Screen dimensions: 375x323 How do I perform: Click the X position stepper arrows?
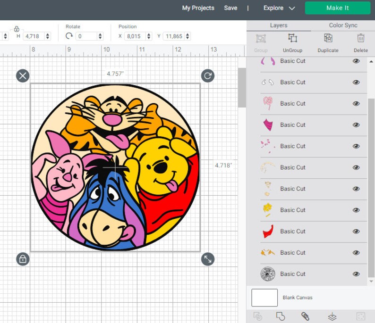[x=149, y=36]
